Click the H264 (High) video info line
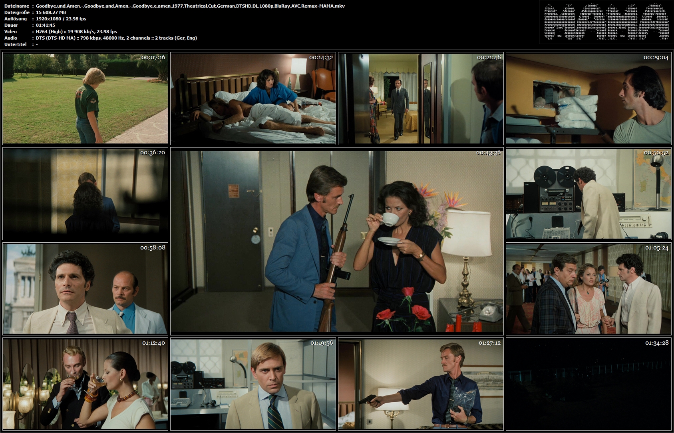This screenshot has width=674, height=433. coord(76,32)
